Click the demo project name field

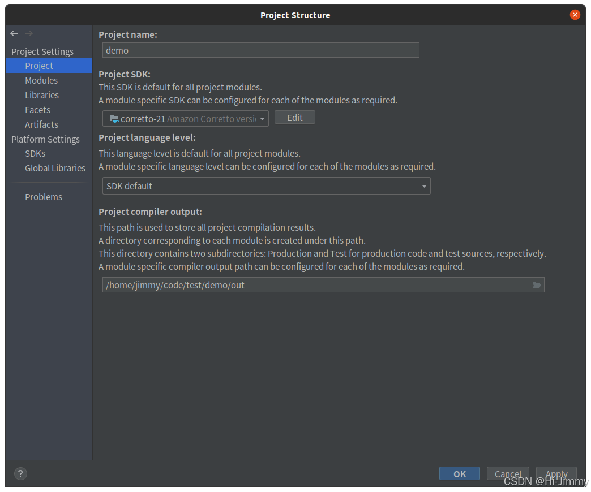pyautogui.click(x=260, y=50)
